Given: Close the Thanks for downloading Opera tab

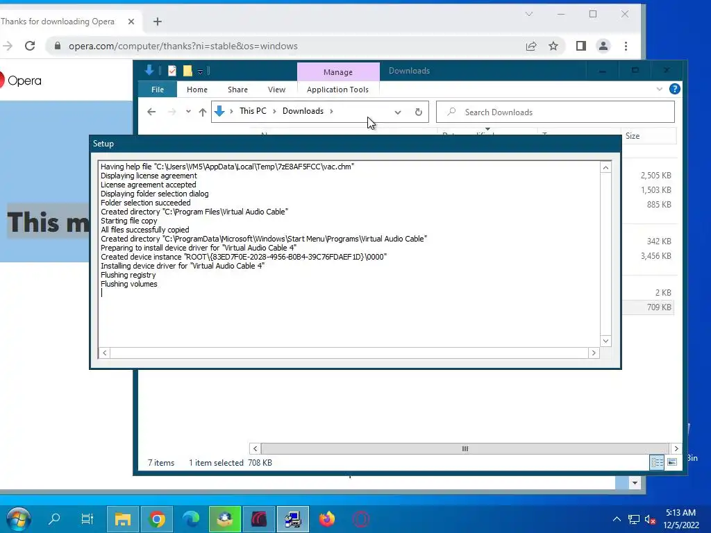Looking at the screenshot, I should tap(131, 22).
